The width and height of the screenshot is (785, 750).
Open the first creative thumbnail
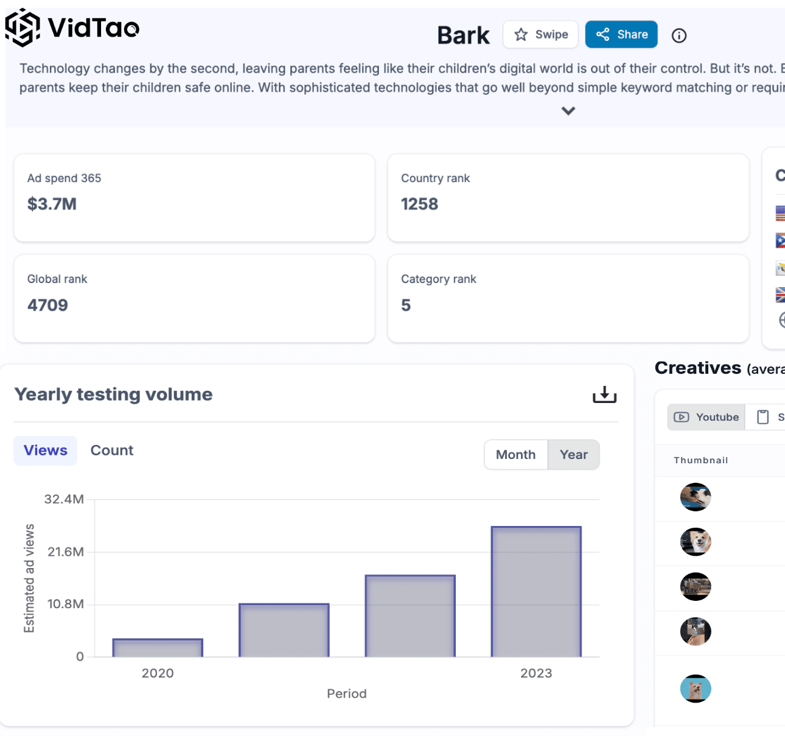[696, 497]
